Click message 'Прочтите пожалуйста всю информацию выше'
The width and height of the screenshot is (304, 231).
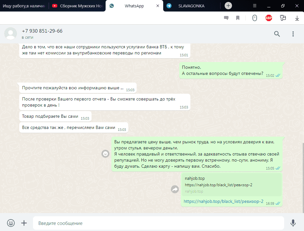tap(78, 88)
